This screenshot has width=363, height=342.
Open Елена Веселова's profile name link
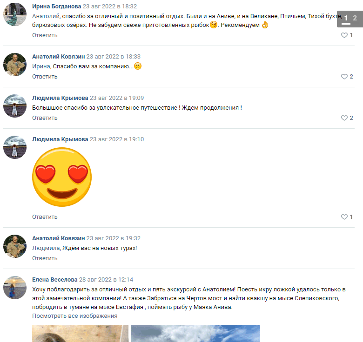point(54,280)
